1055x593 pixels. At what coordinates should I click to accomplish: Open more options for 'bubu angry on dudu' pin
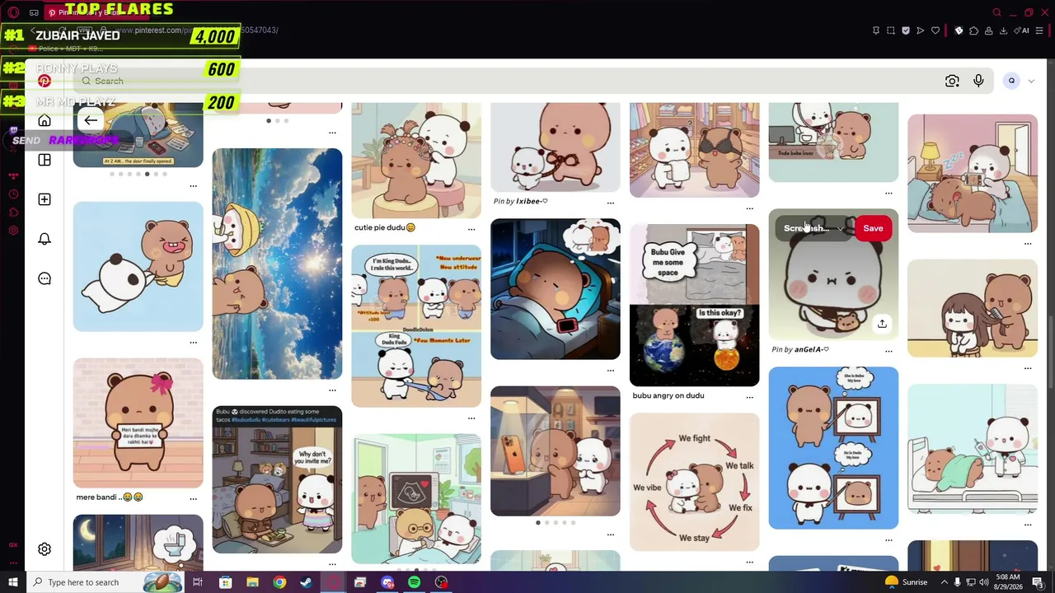(x=749, y=397)
